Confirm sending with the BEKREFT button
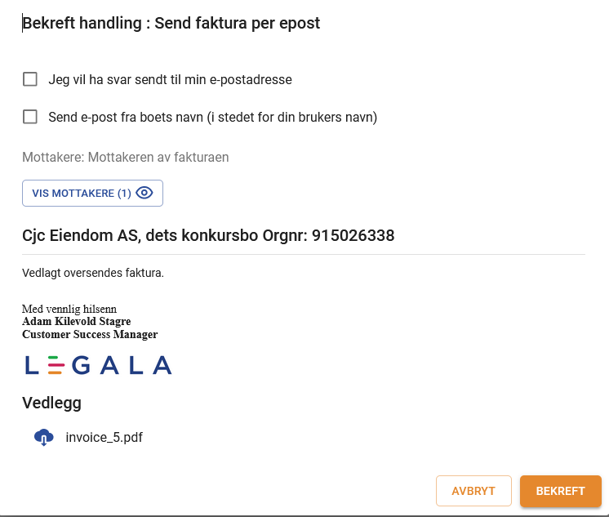The image size is (609, 517). pyautogui.click(x=560, y=491)
